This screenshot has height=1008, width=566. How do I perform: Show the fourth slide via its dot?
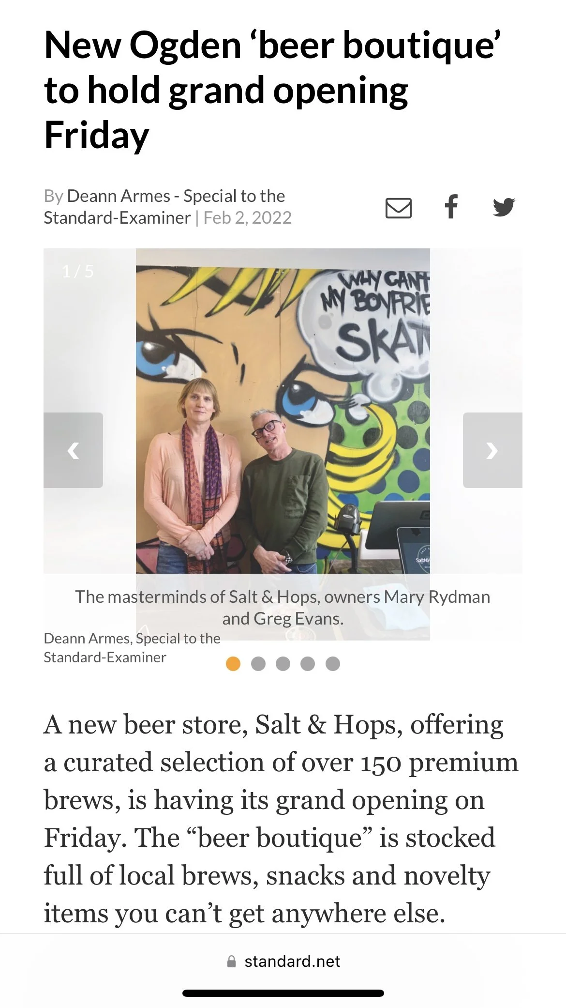[308, 663]
